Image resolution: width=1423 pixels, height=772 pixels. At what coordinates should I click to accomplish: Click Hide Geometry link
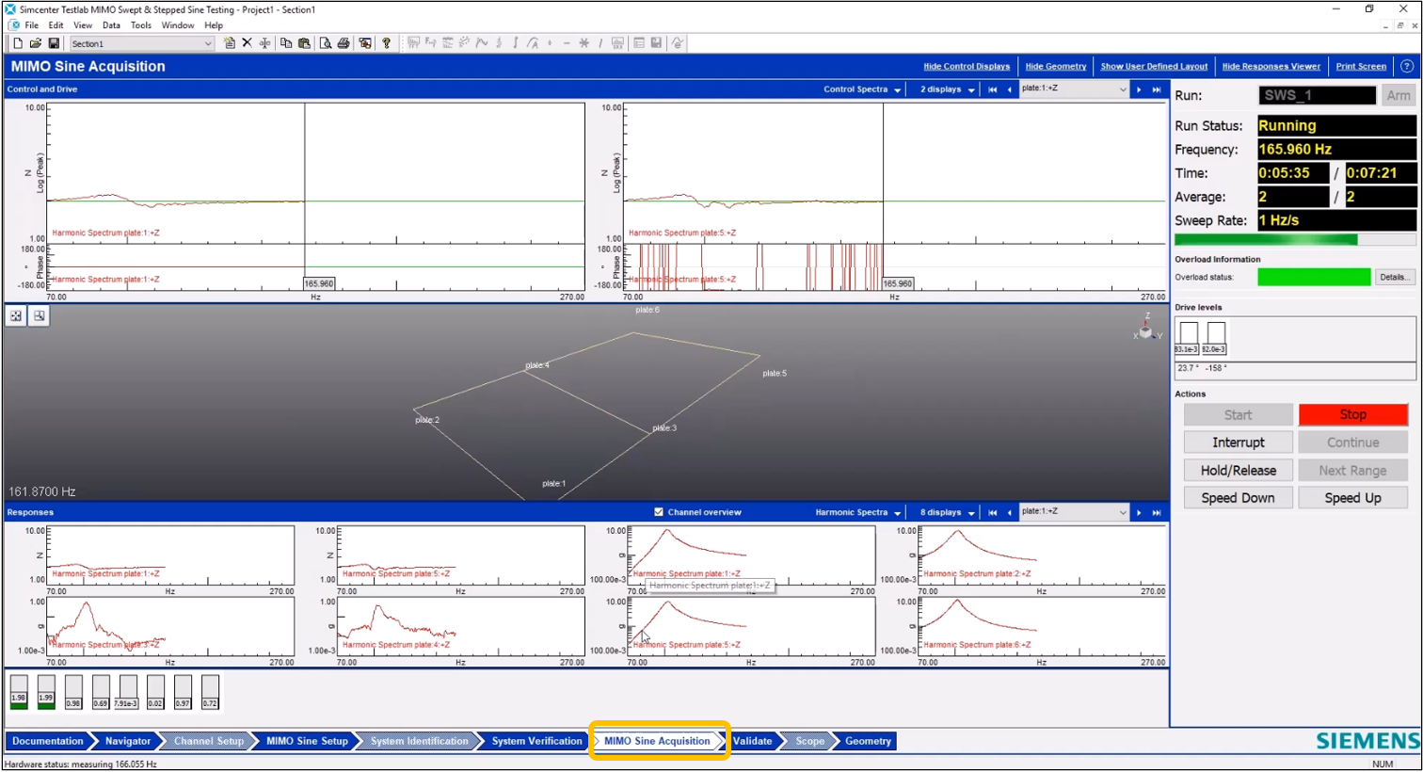point(1055,67)
